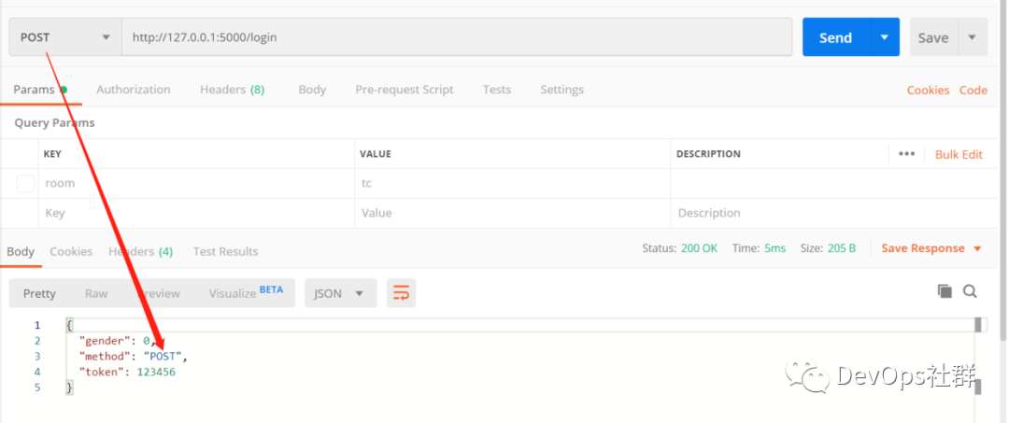Search the response with the magnifier icon
Image resolution: width=1009 pixels, height=423 pixels.
[x=971, y=291]
